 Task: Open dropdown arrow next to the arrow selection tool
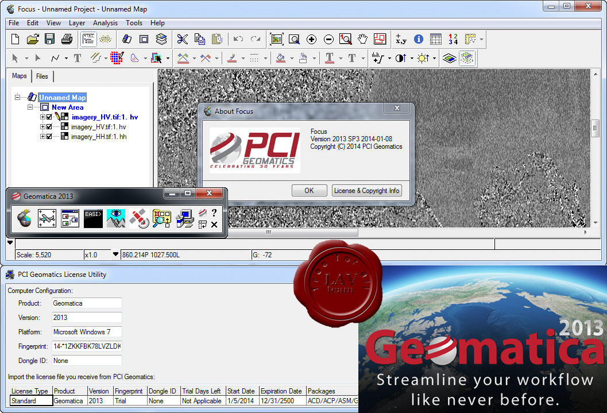tap(26, 59)
